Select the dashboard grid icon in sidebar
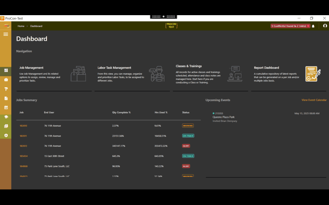The height and width of the screenshot is (205, 329). click(x=6, y=70)
